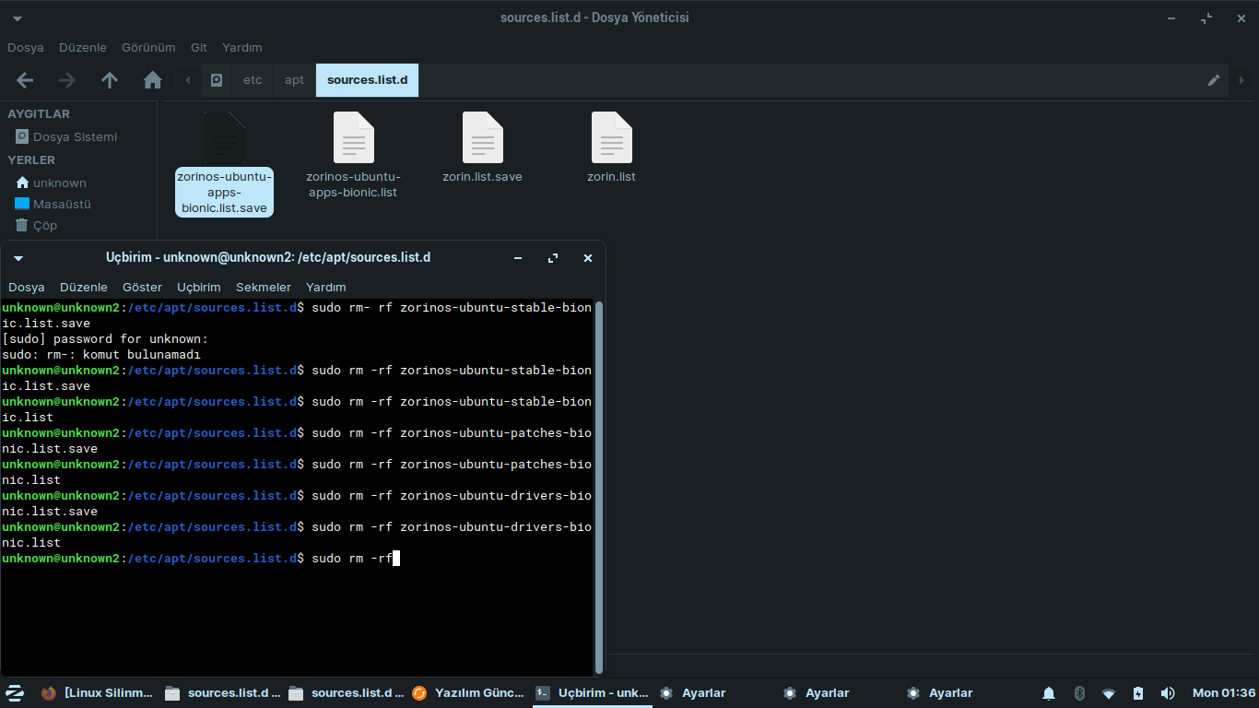Expand path bar left arrow
1259x708 pixels.
click(188, 80)
